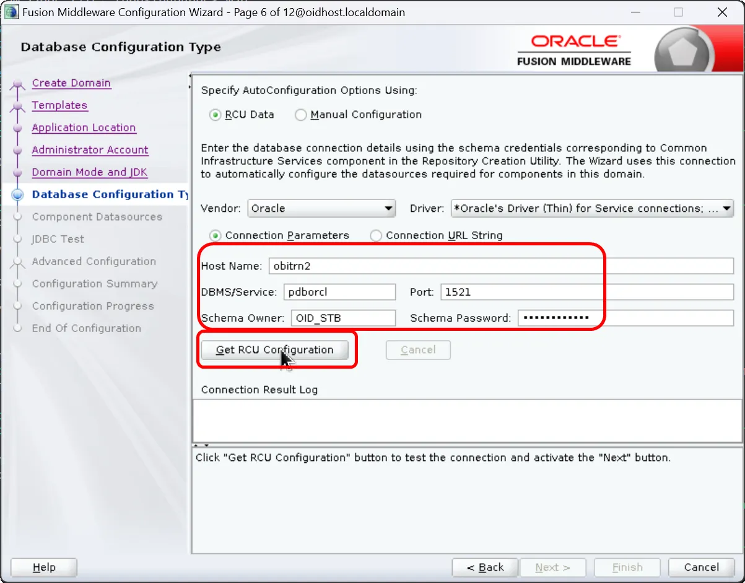
Task: Click the Next button
Action: (552, 568)
